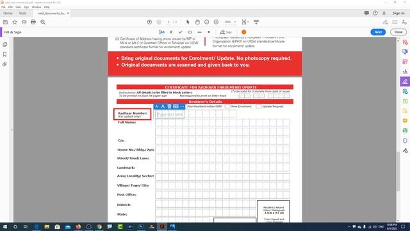Open the help question mark icon
The width and height of the screenshot is (410, 231).
375,13
